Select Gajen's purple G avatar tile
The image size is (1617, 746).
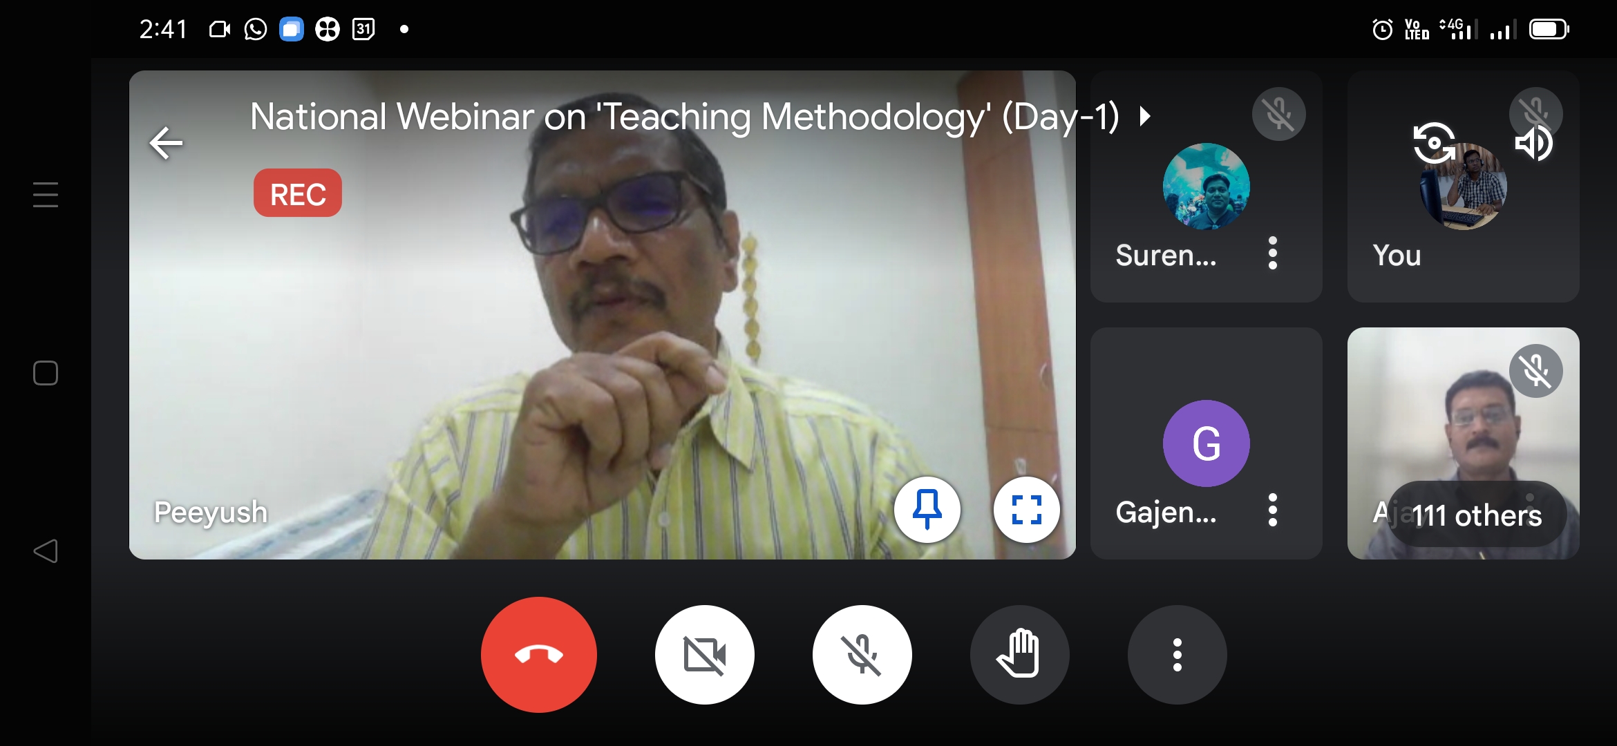(1206, 443)
